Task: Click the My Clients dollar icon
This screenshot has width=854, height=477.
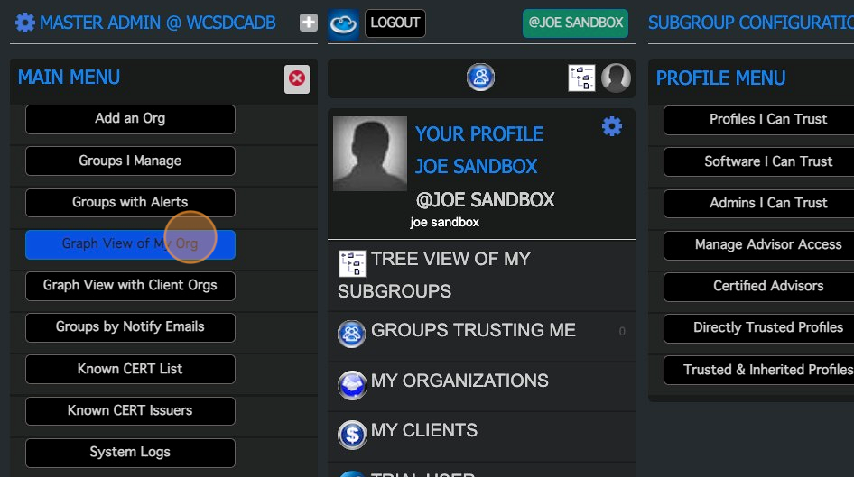Action: point(352,434)
